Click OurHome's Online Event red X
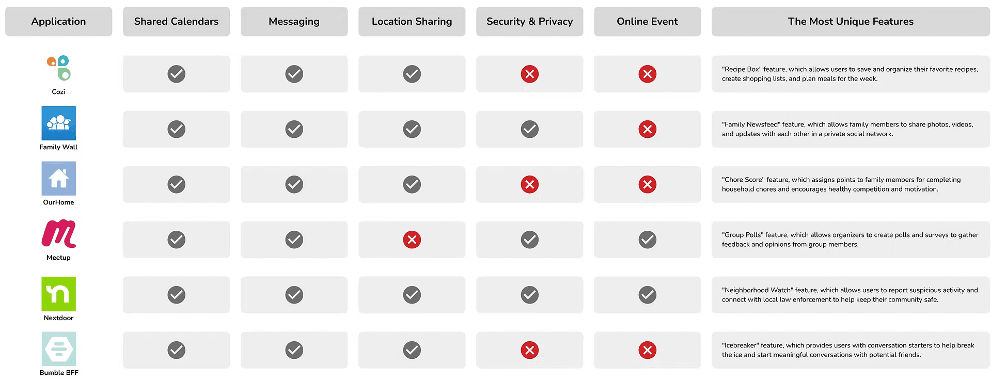Screen dimensions: 1006x381 point(647,185)
